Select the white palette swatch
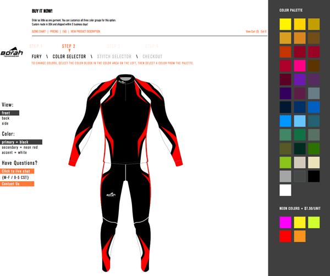This screenshot has height=276, width=330. click(285, 191)
